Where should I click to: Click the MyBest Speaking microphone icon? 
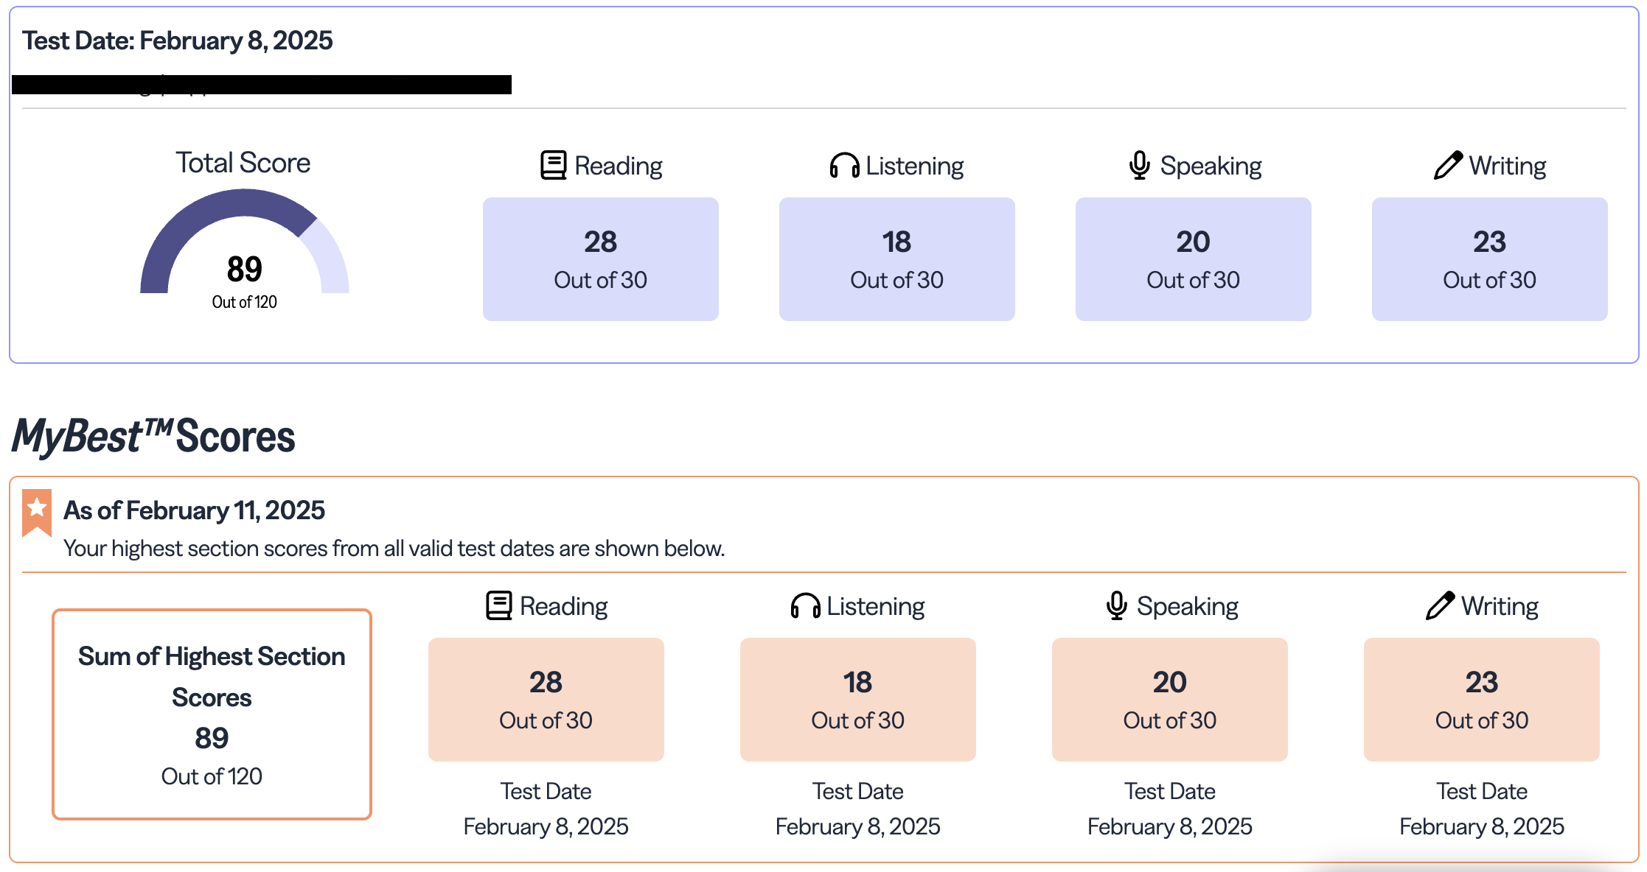1116,605
